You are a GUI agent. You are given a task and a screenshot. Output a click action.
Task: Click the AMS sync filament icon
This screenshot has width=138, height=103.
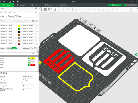pos(33,21)
